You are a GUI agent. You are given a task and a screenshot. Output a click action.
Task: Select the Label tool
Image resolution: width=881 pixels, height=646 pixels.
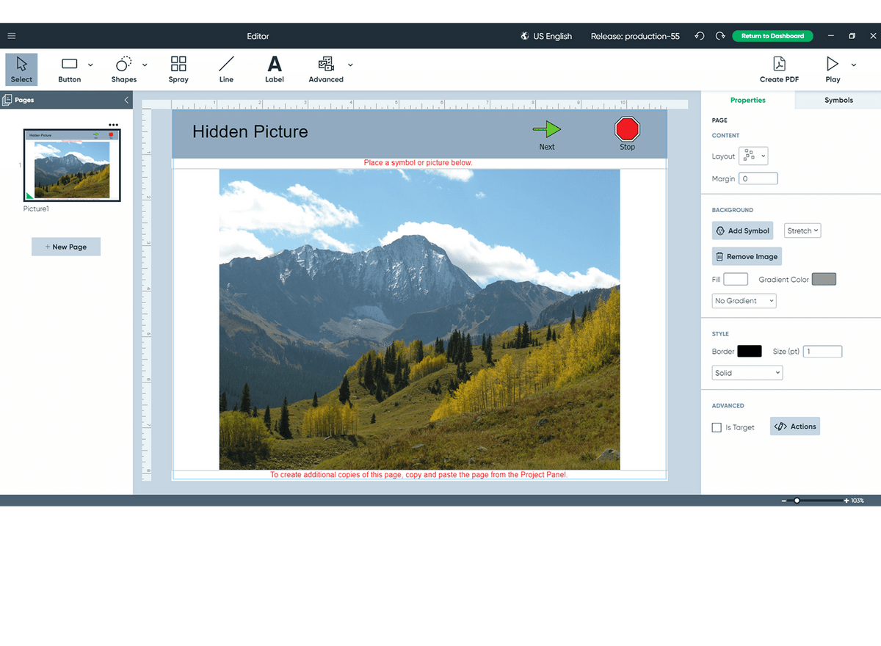pos(274,69)
